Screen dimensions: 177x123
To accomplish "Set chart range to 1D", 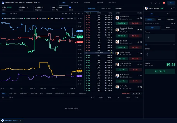I will pos(69,14).
